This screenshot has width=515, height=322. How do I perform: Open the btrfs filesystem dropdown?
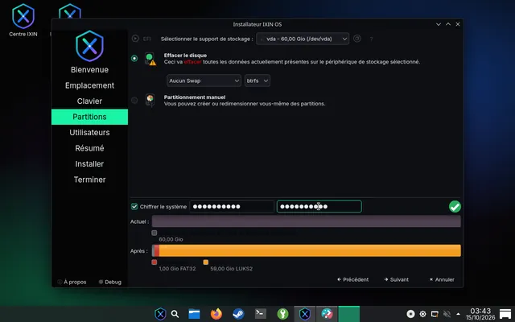point(257,80)
